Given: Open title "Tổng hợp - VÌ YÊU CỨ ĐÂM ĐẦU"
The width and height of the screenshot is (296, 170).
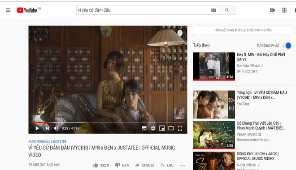Looking at the screenshot, I should click(x=261, y=95).
